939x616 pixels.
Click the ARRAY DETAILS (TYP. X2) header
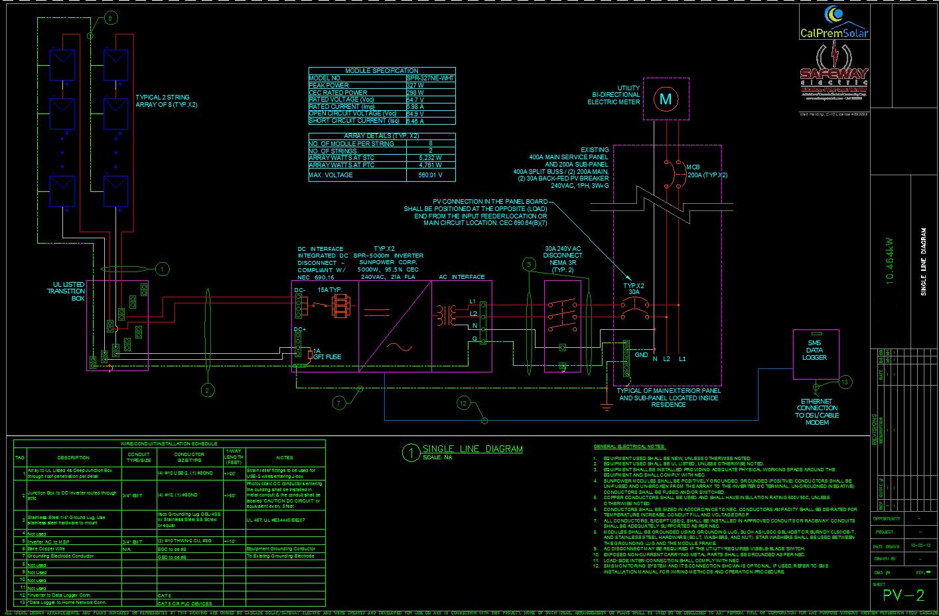point(382,135)
